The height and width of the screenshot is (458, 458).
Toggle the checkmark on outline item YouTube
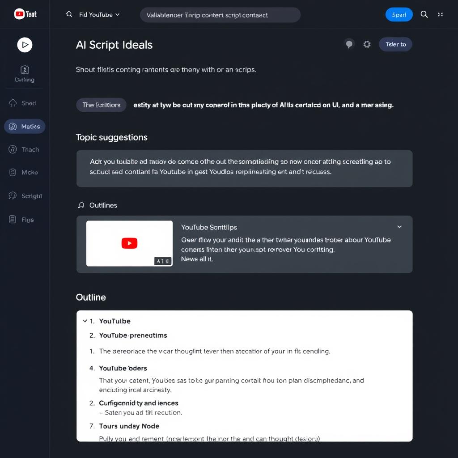tap(85, 321)
